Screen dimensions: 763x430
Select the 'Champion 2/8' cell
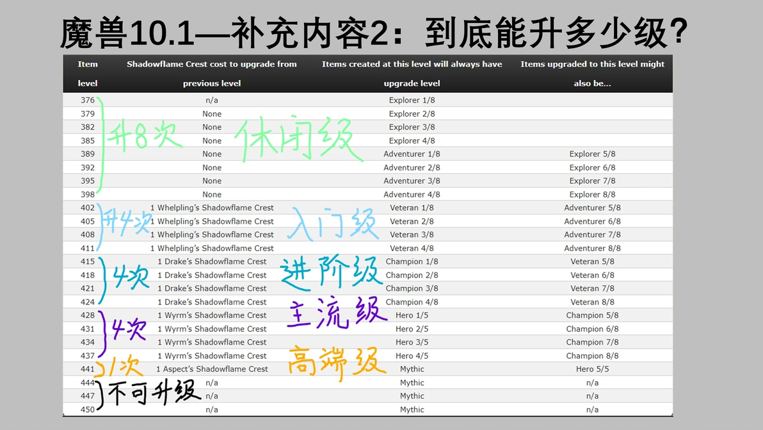point(412,275)
